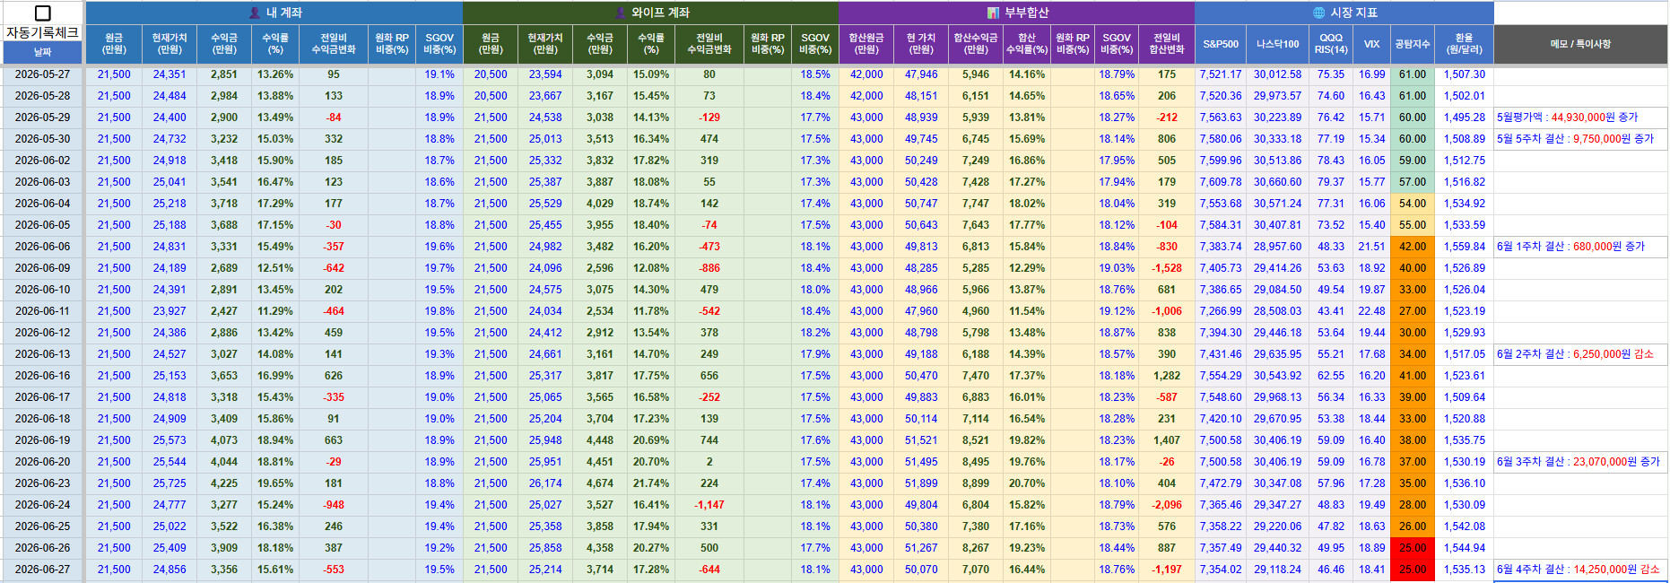Click the person icon beside 내 계좌

(x=255, y=13)
